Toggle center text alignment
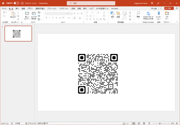 91,19
